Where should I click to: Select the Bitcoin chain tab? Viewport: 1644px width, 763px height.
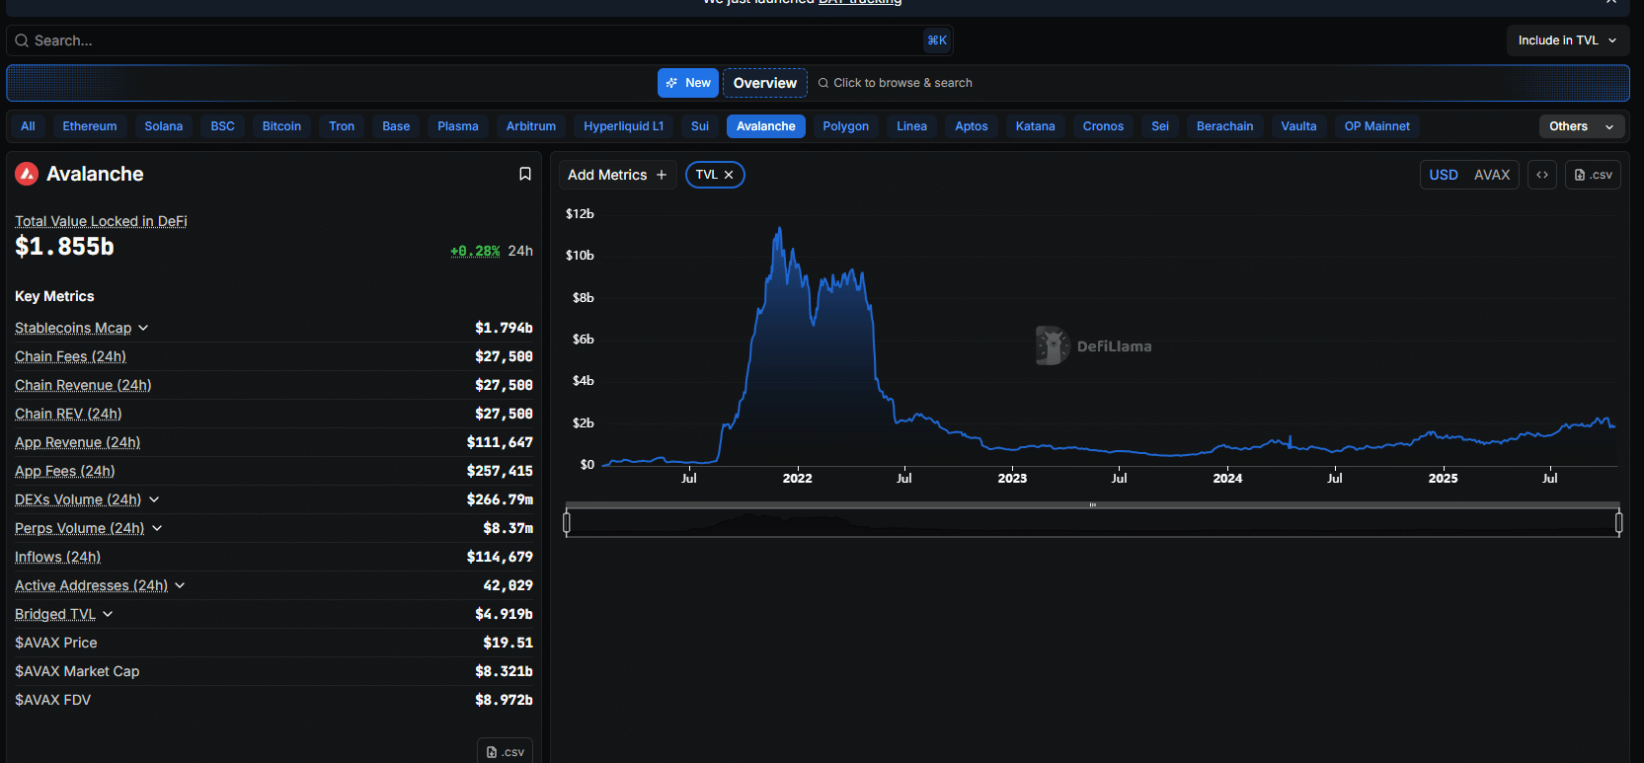(x=281, y=126)
